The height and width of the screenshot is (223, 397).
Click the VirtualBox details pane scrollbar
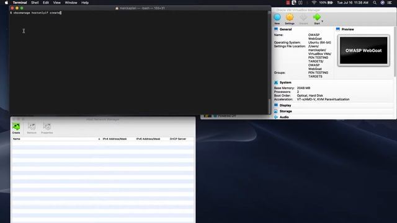395,52
